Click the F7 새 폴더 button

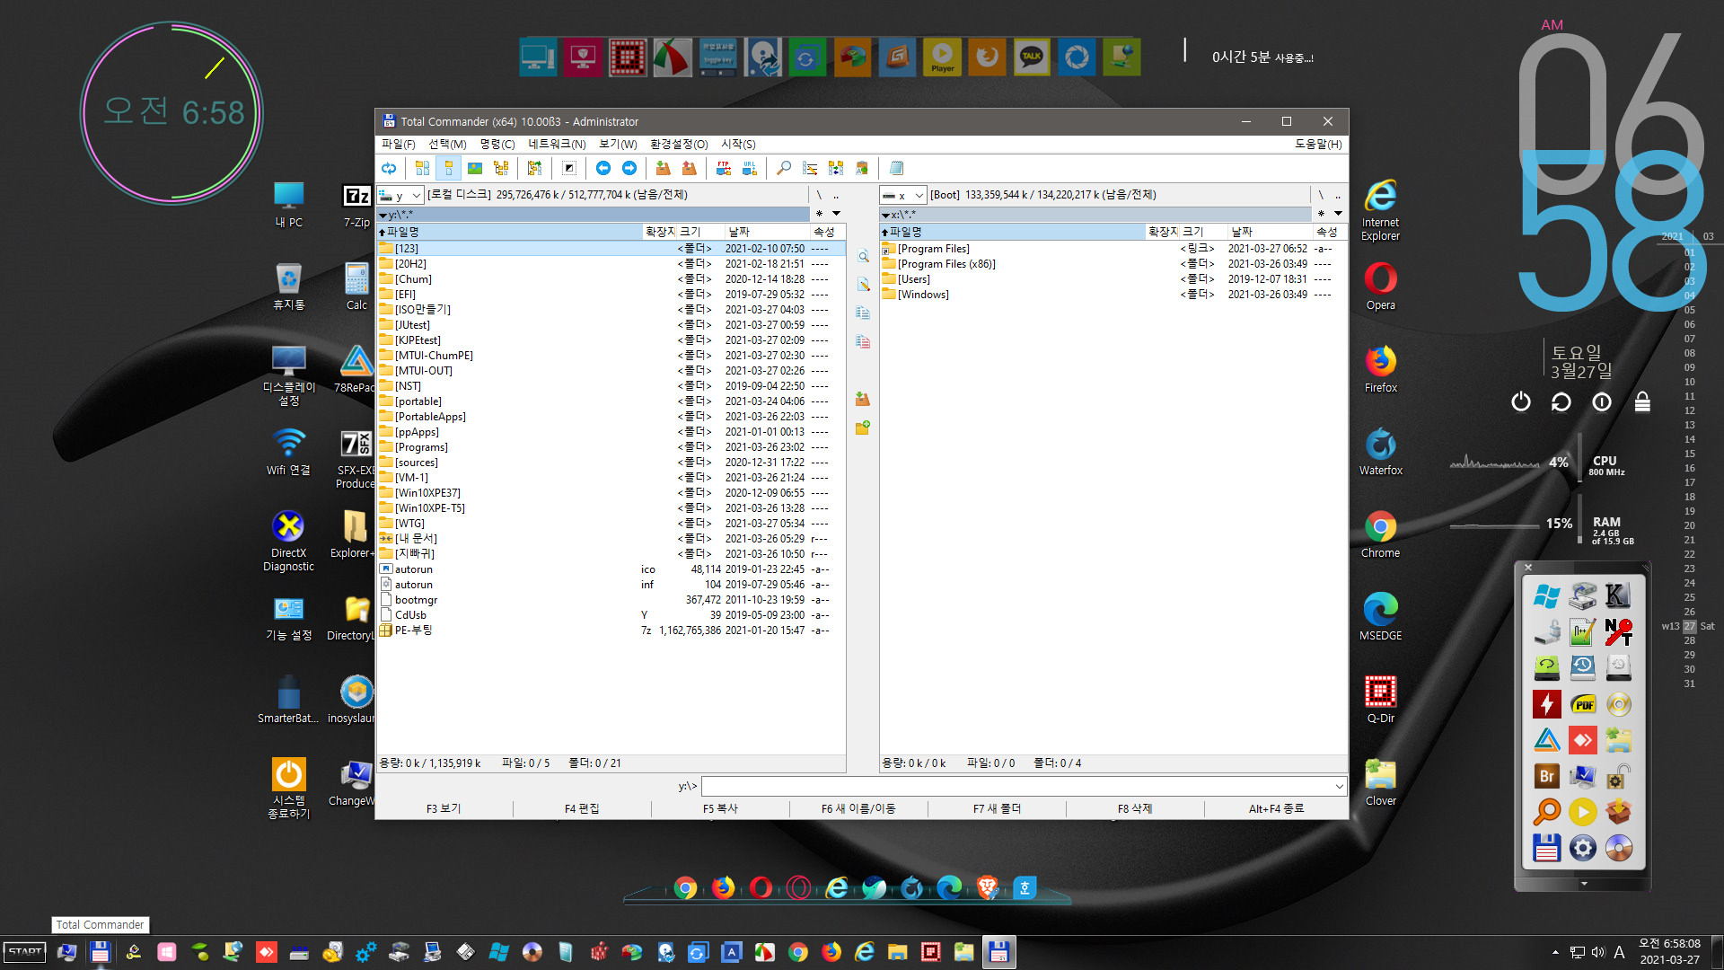point(997,808)
